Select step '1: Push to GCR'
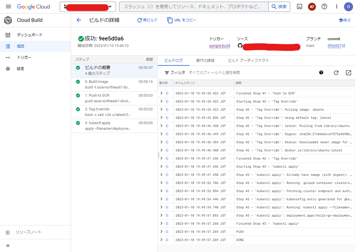 pyautogui.click(x=114, y=98)
